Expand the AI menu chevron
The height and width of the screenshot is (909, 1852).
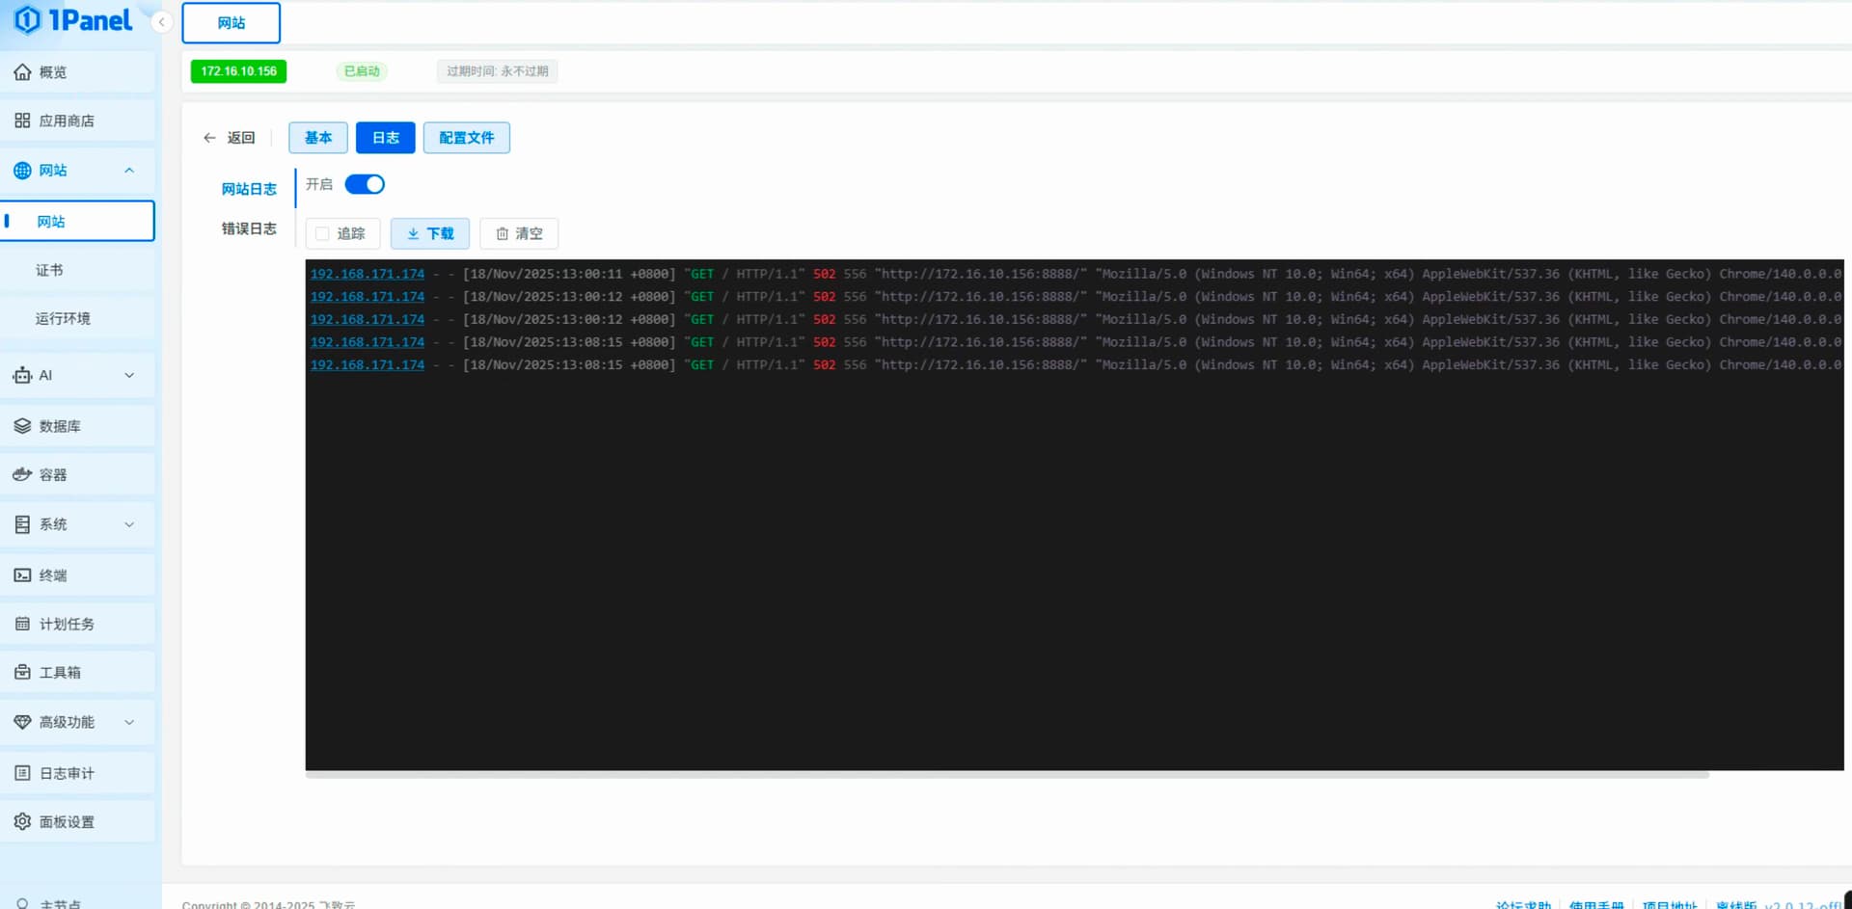[129, 375]
